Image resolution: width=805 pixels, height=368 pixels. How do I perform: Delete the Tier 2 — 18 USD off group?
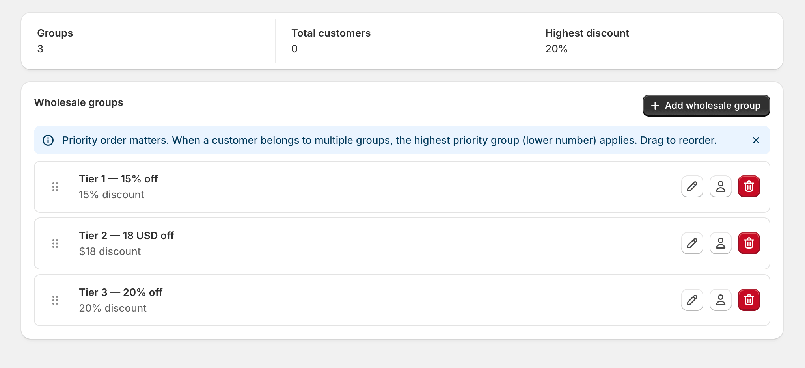tap(749, 243)
